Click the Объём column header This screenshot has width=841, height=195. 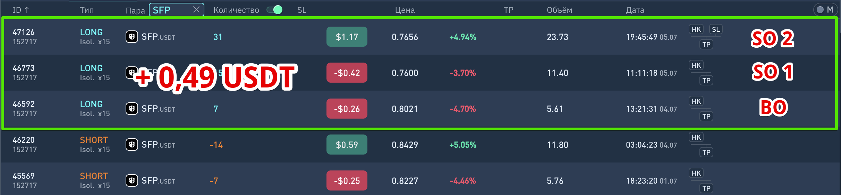[x=559, y=10]
